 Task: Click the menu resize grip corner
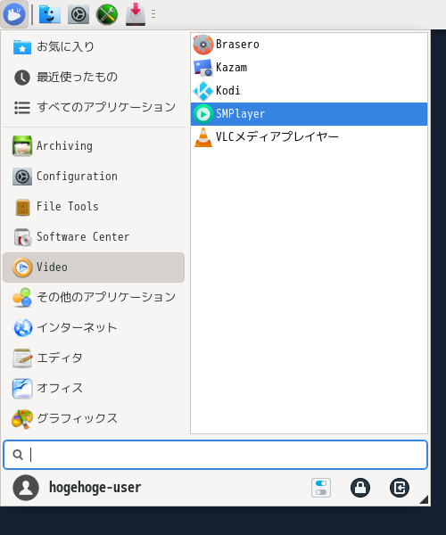425,499
